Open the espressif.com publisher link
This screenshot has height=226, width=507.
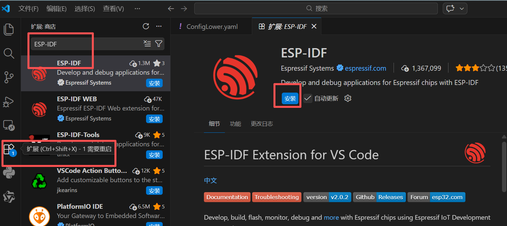pyautogui.click(x=365, y=68)
